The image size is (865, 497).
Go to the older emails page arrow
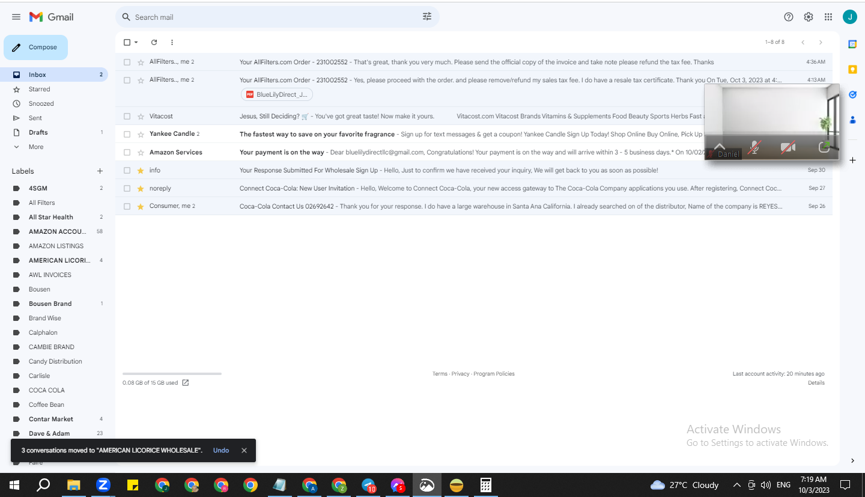821,42
